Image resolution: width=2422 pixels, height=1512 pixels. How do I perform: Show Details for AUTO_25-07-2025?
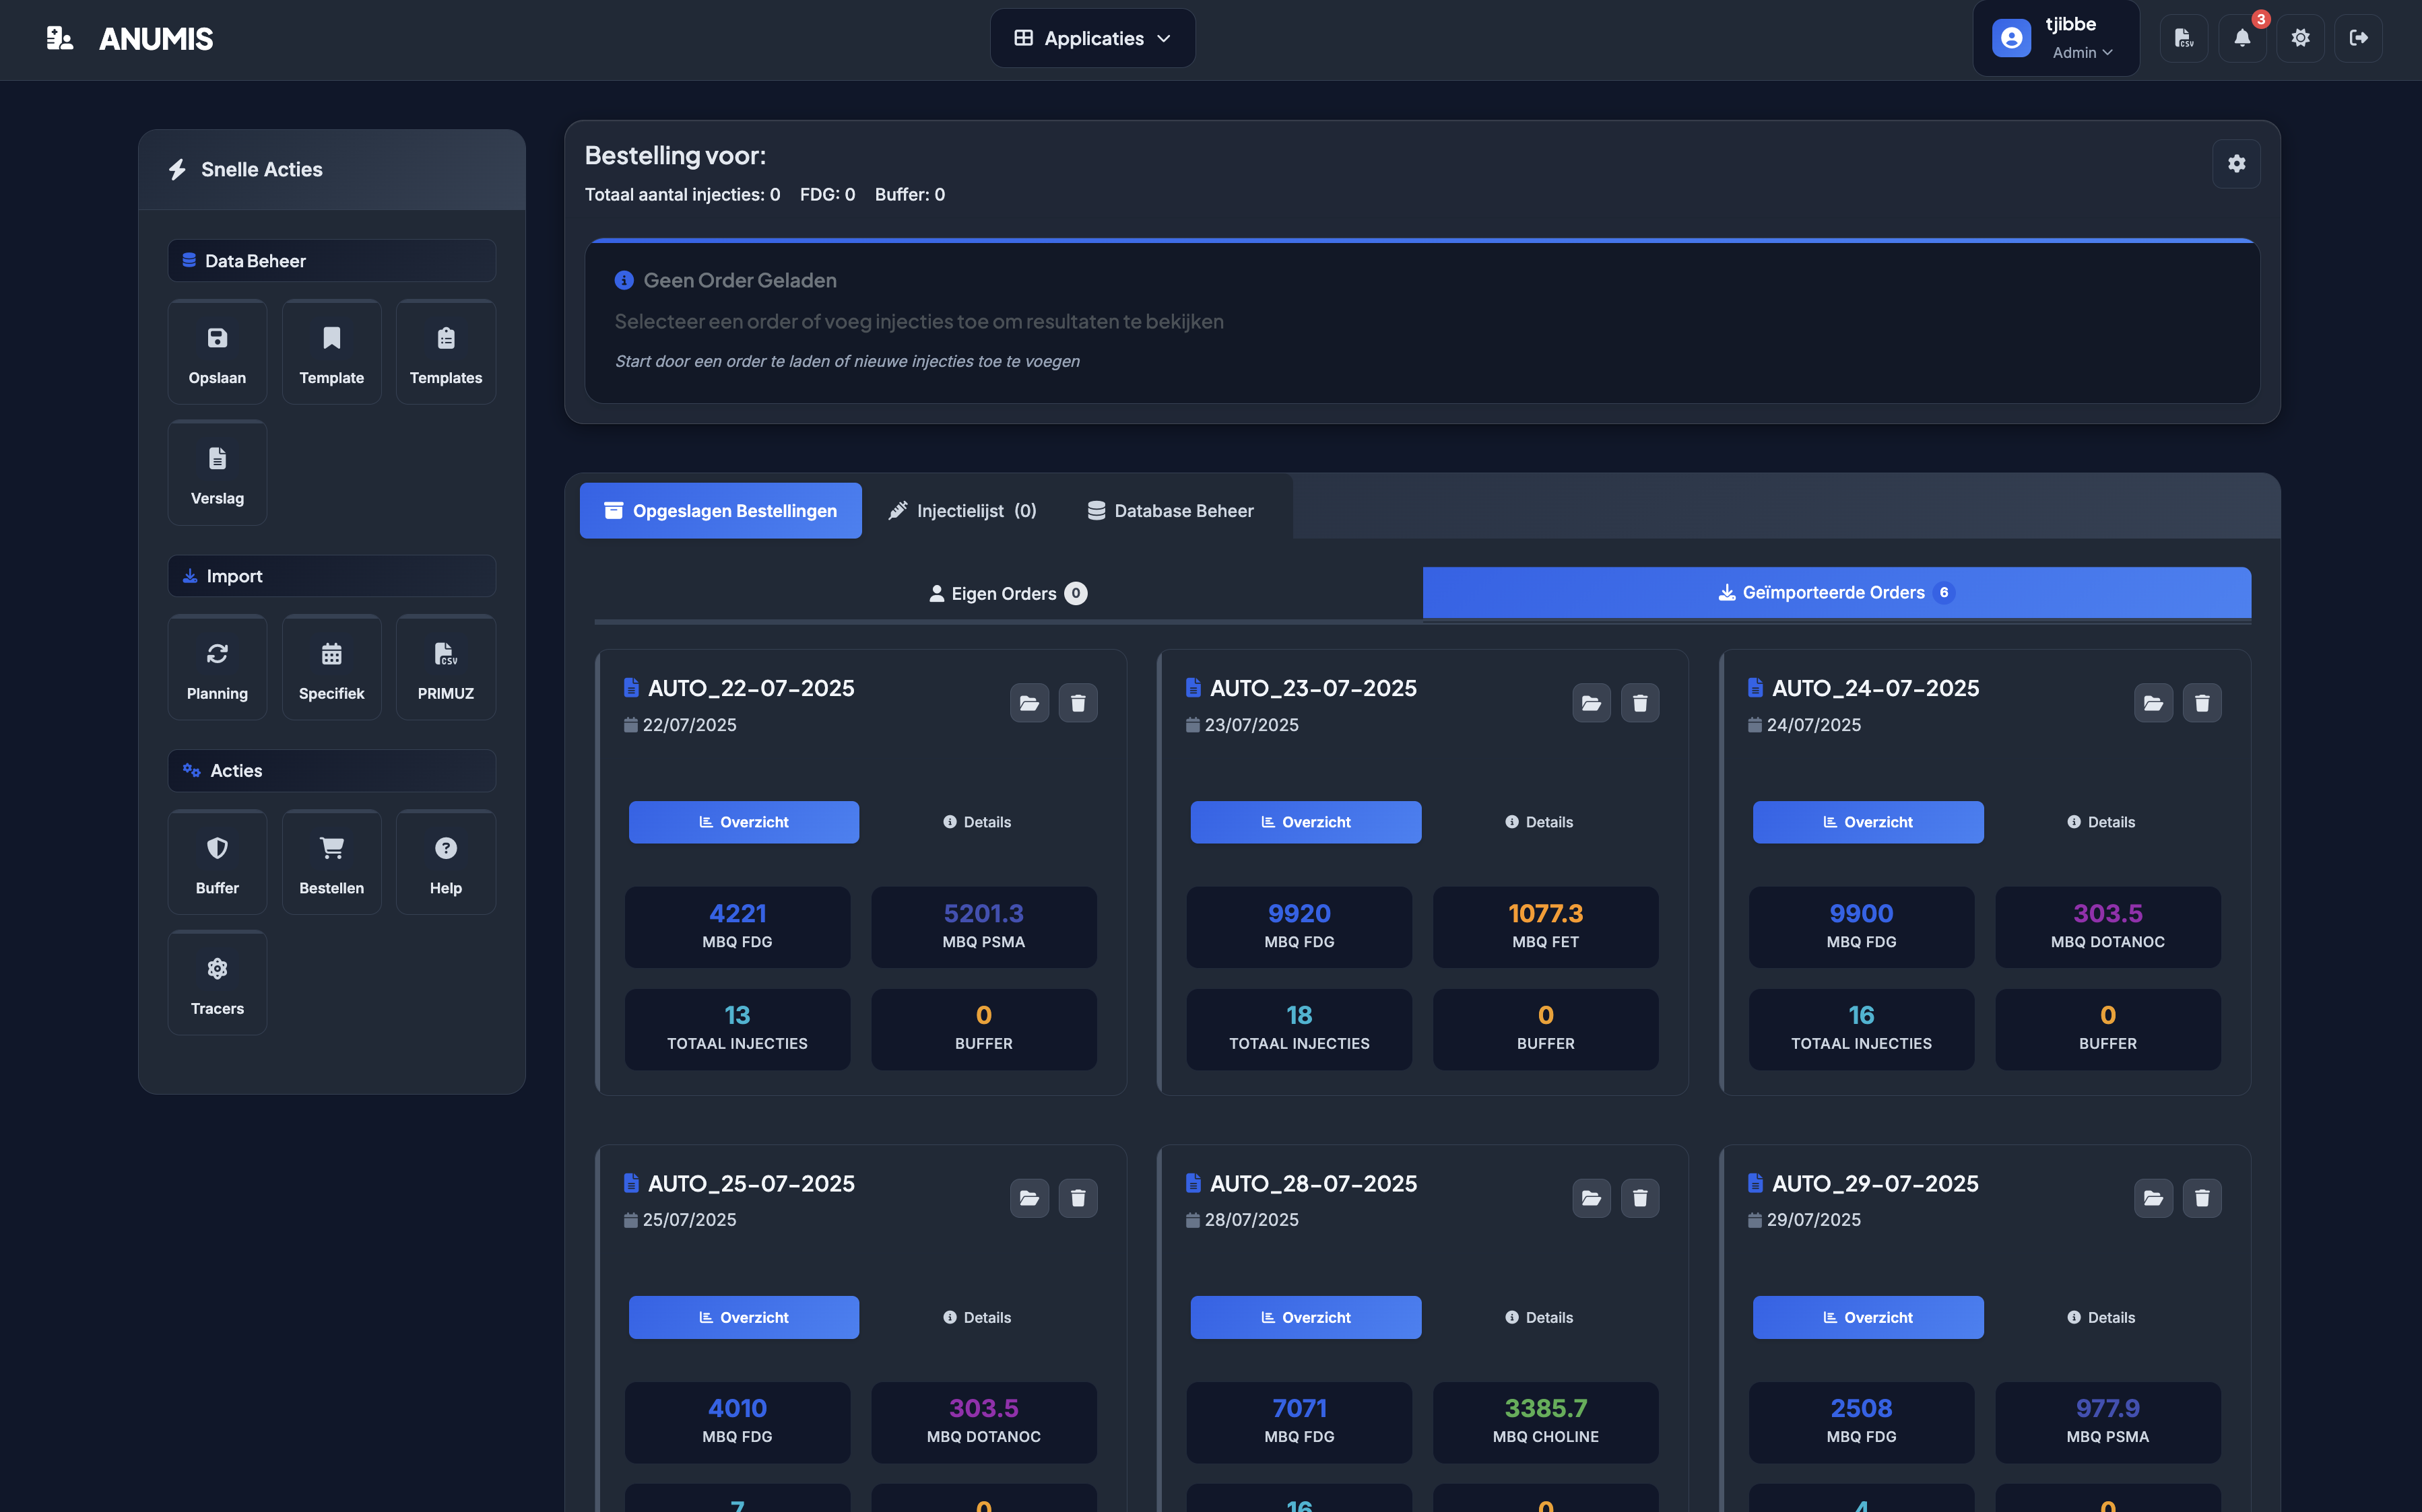977,1317
